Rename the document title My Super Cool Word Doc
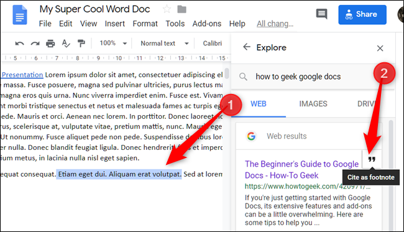 click(x=94, y=9)
